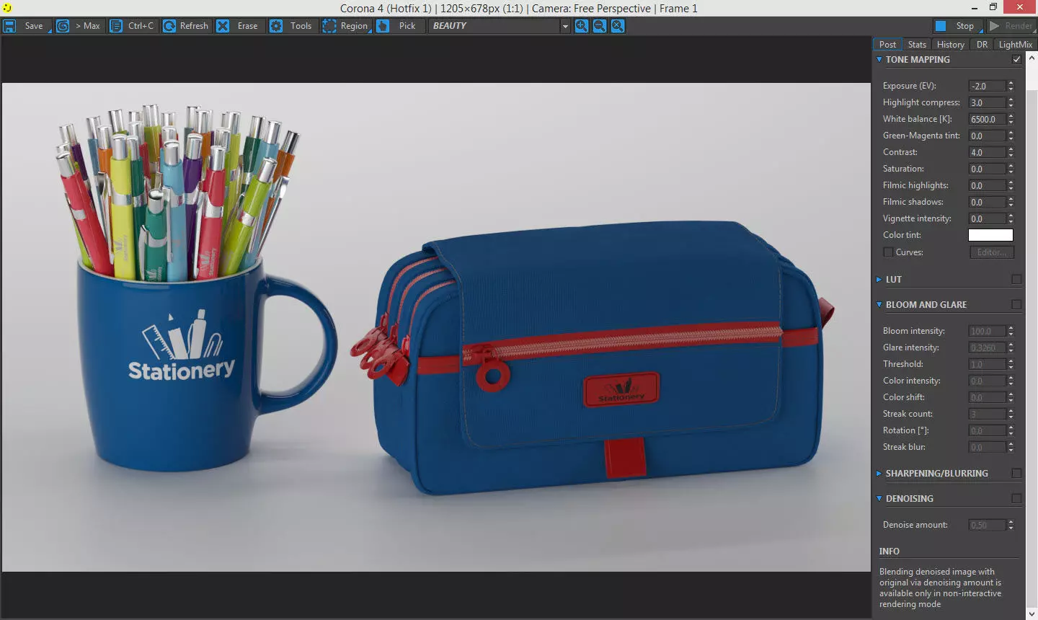Click the Green-Magenta tint value field
Viewport: 1038px width, 620px height.
click(987, 136)
